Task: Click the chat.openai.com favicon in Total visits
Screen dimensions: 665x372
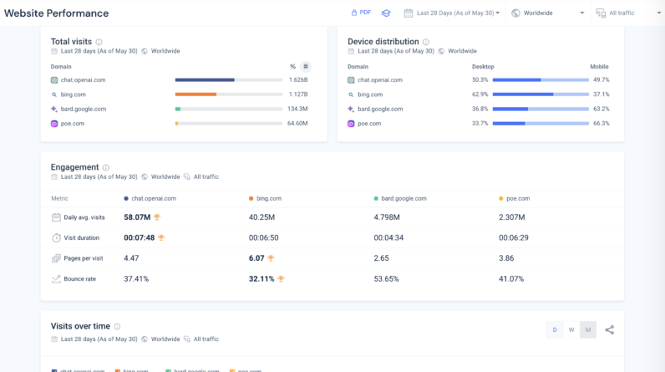Action: [x=54, y=80]
